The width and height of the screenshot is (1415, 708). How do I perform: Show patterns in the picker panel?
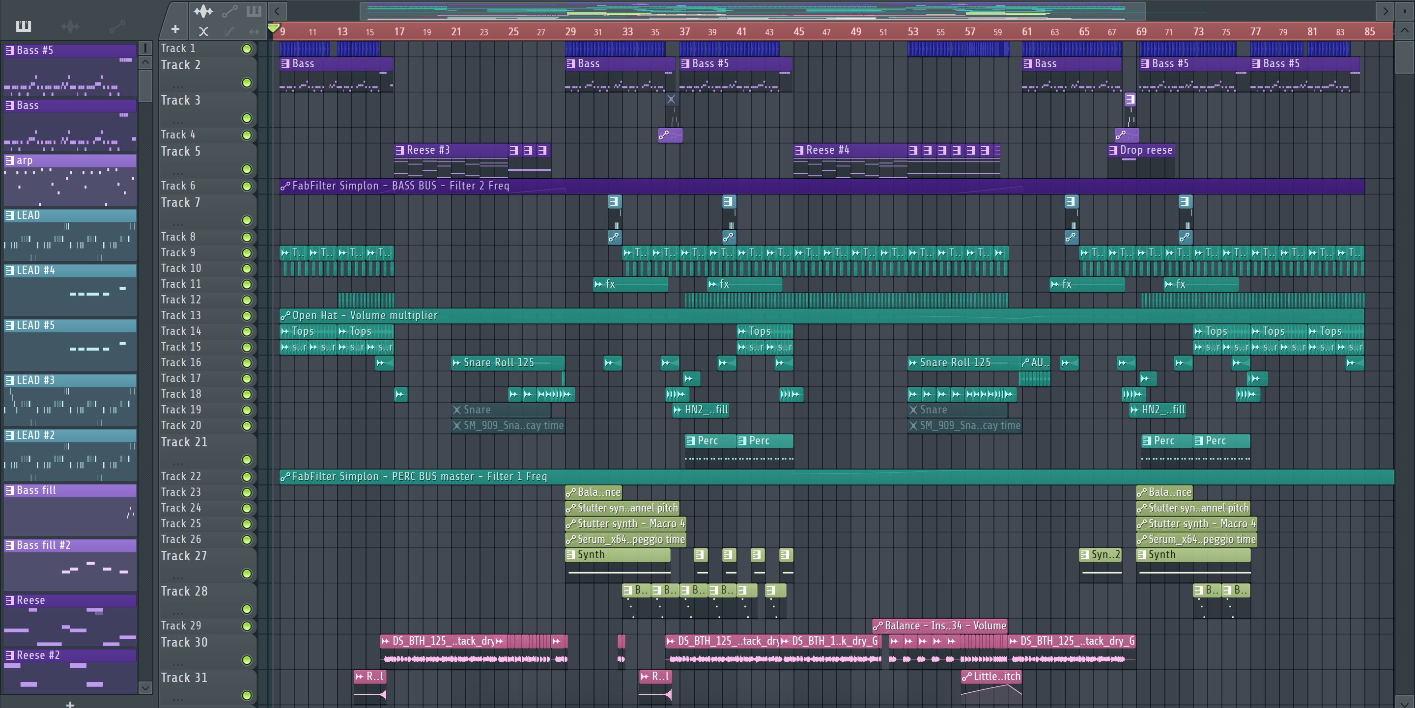[24, 26]
